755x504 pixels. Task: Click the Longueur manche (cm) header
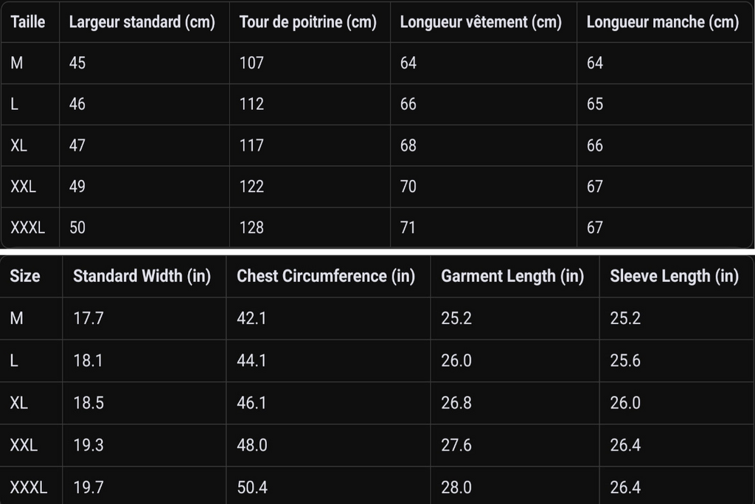(x=663, y=22)
